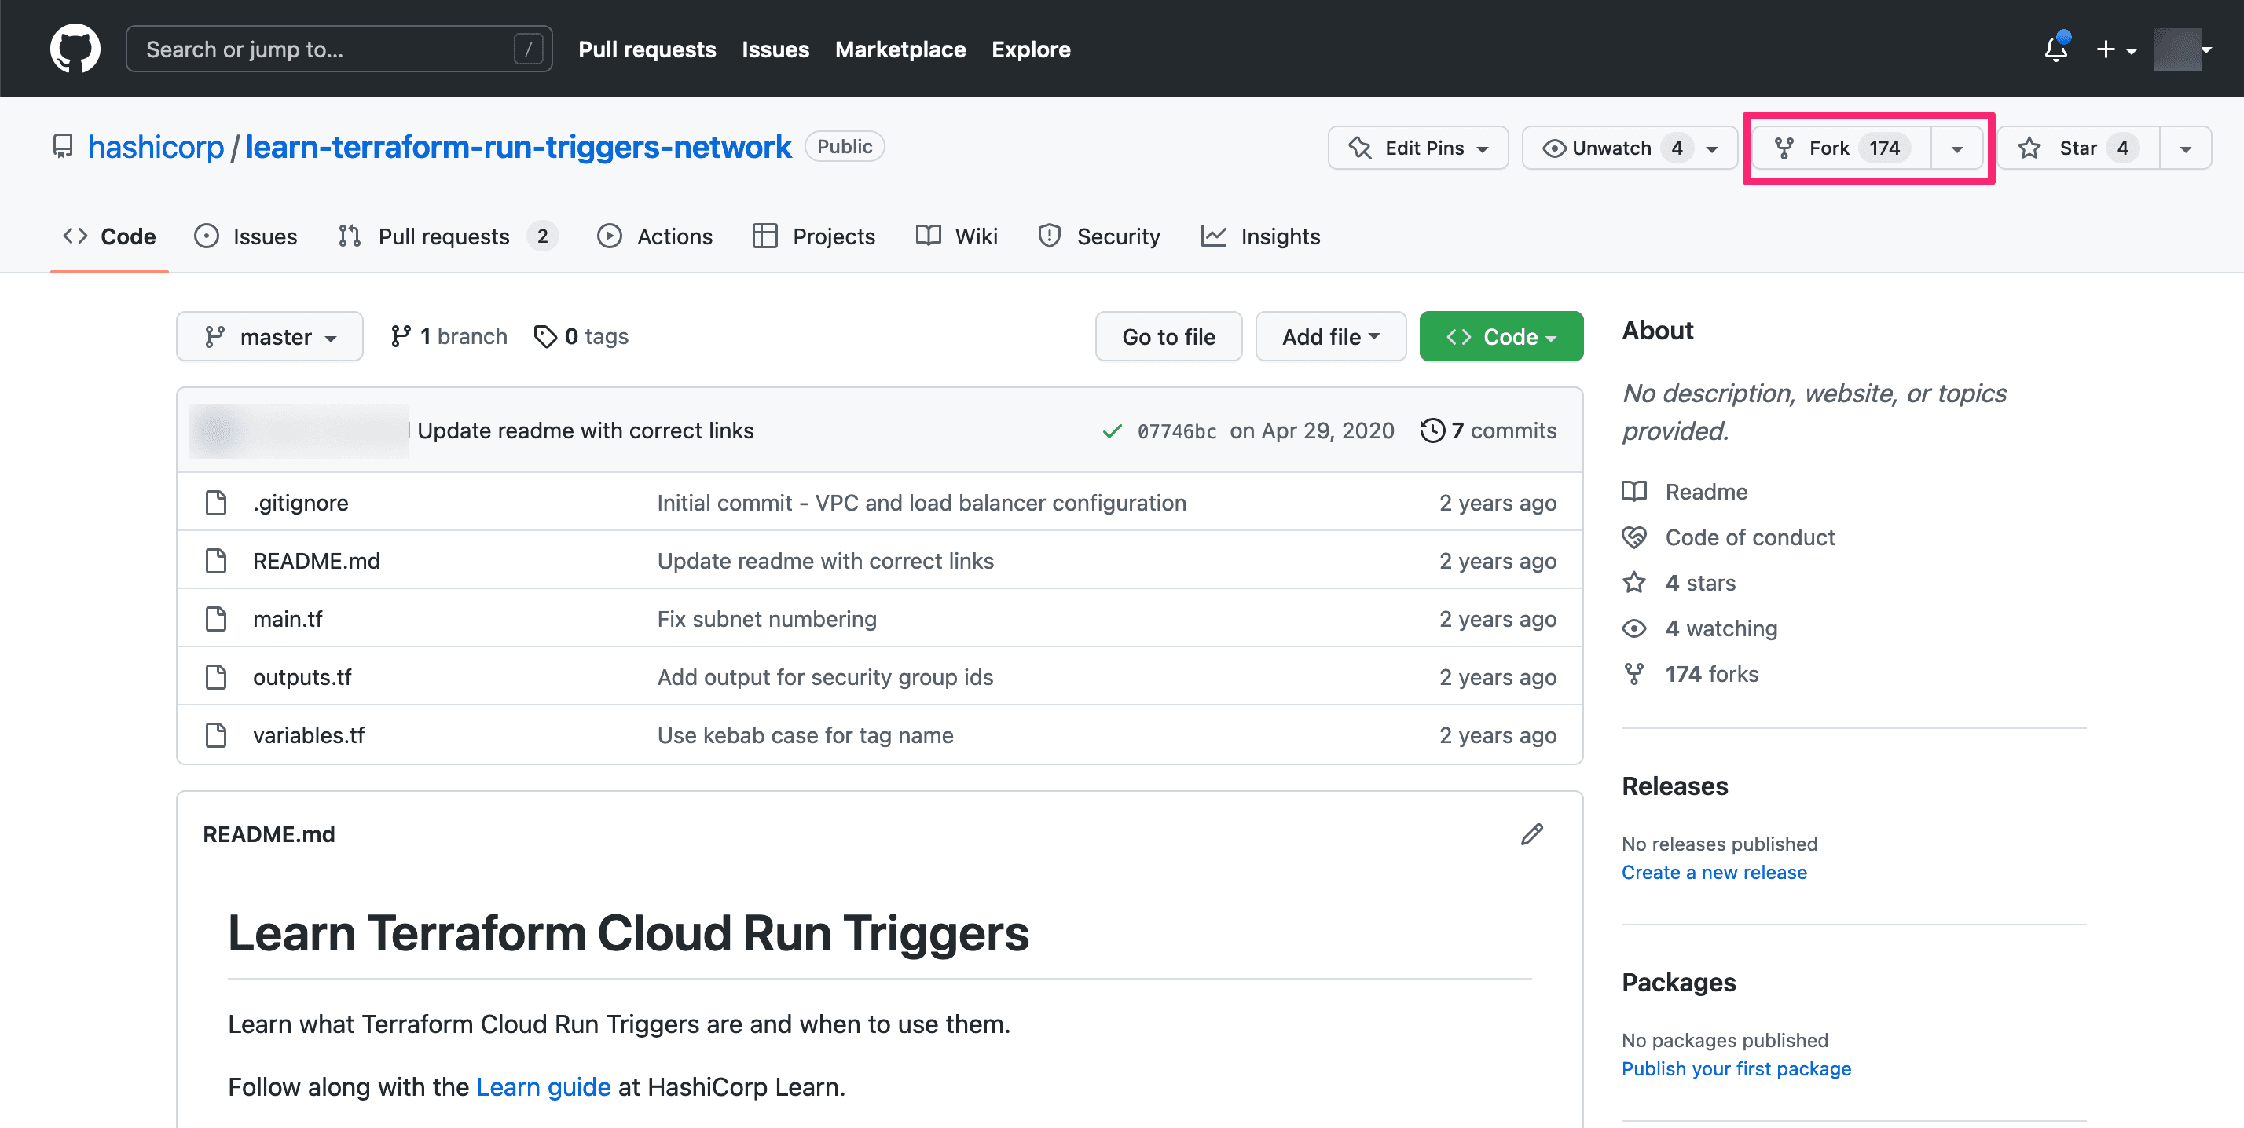Viewport: 2244px width, 1128px height.
Task: Go to Explore
Action: (x=1031, y=49)
